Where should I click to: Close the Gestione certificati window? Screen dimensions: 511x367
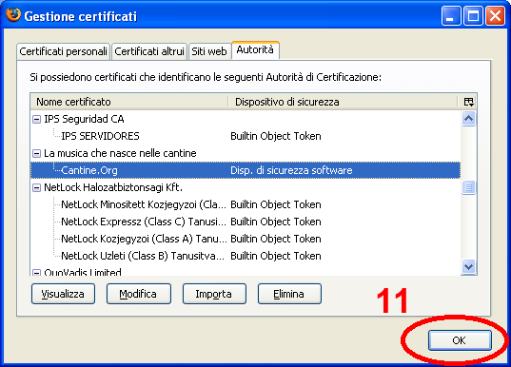tap(496, 15)
